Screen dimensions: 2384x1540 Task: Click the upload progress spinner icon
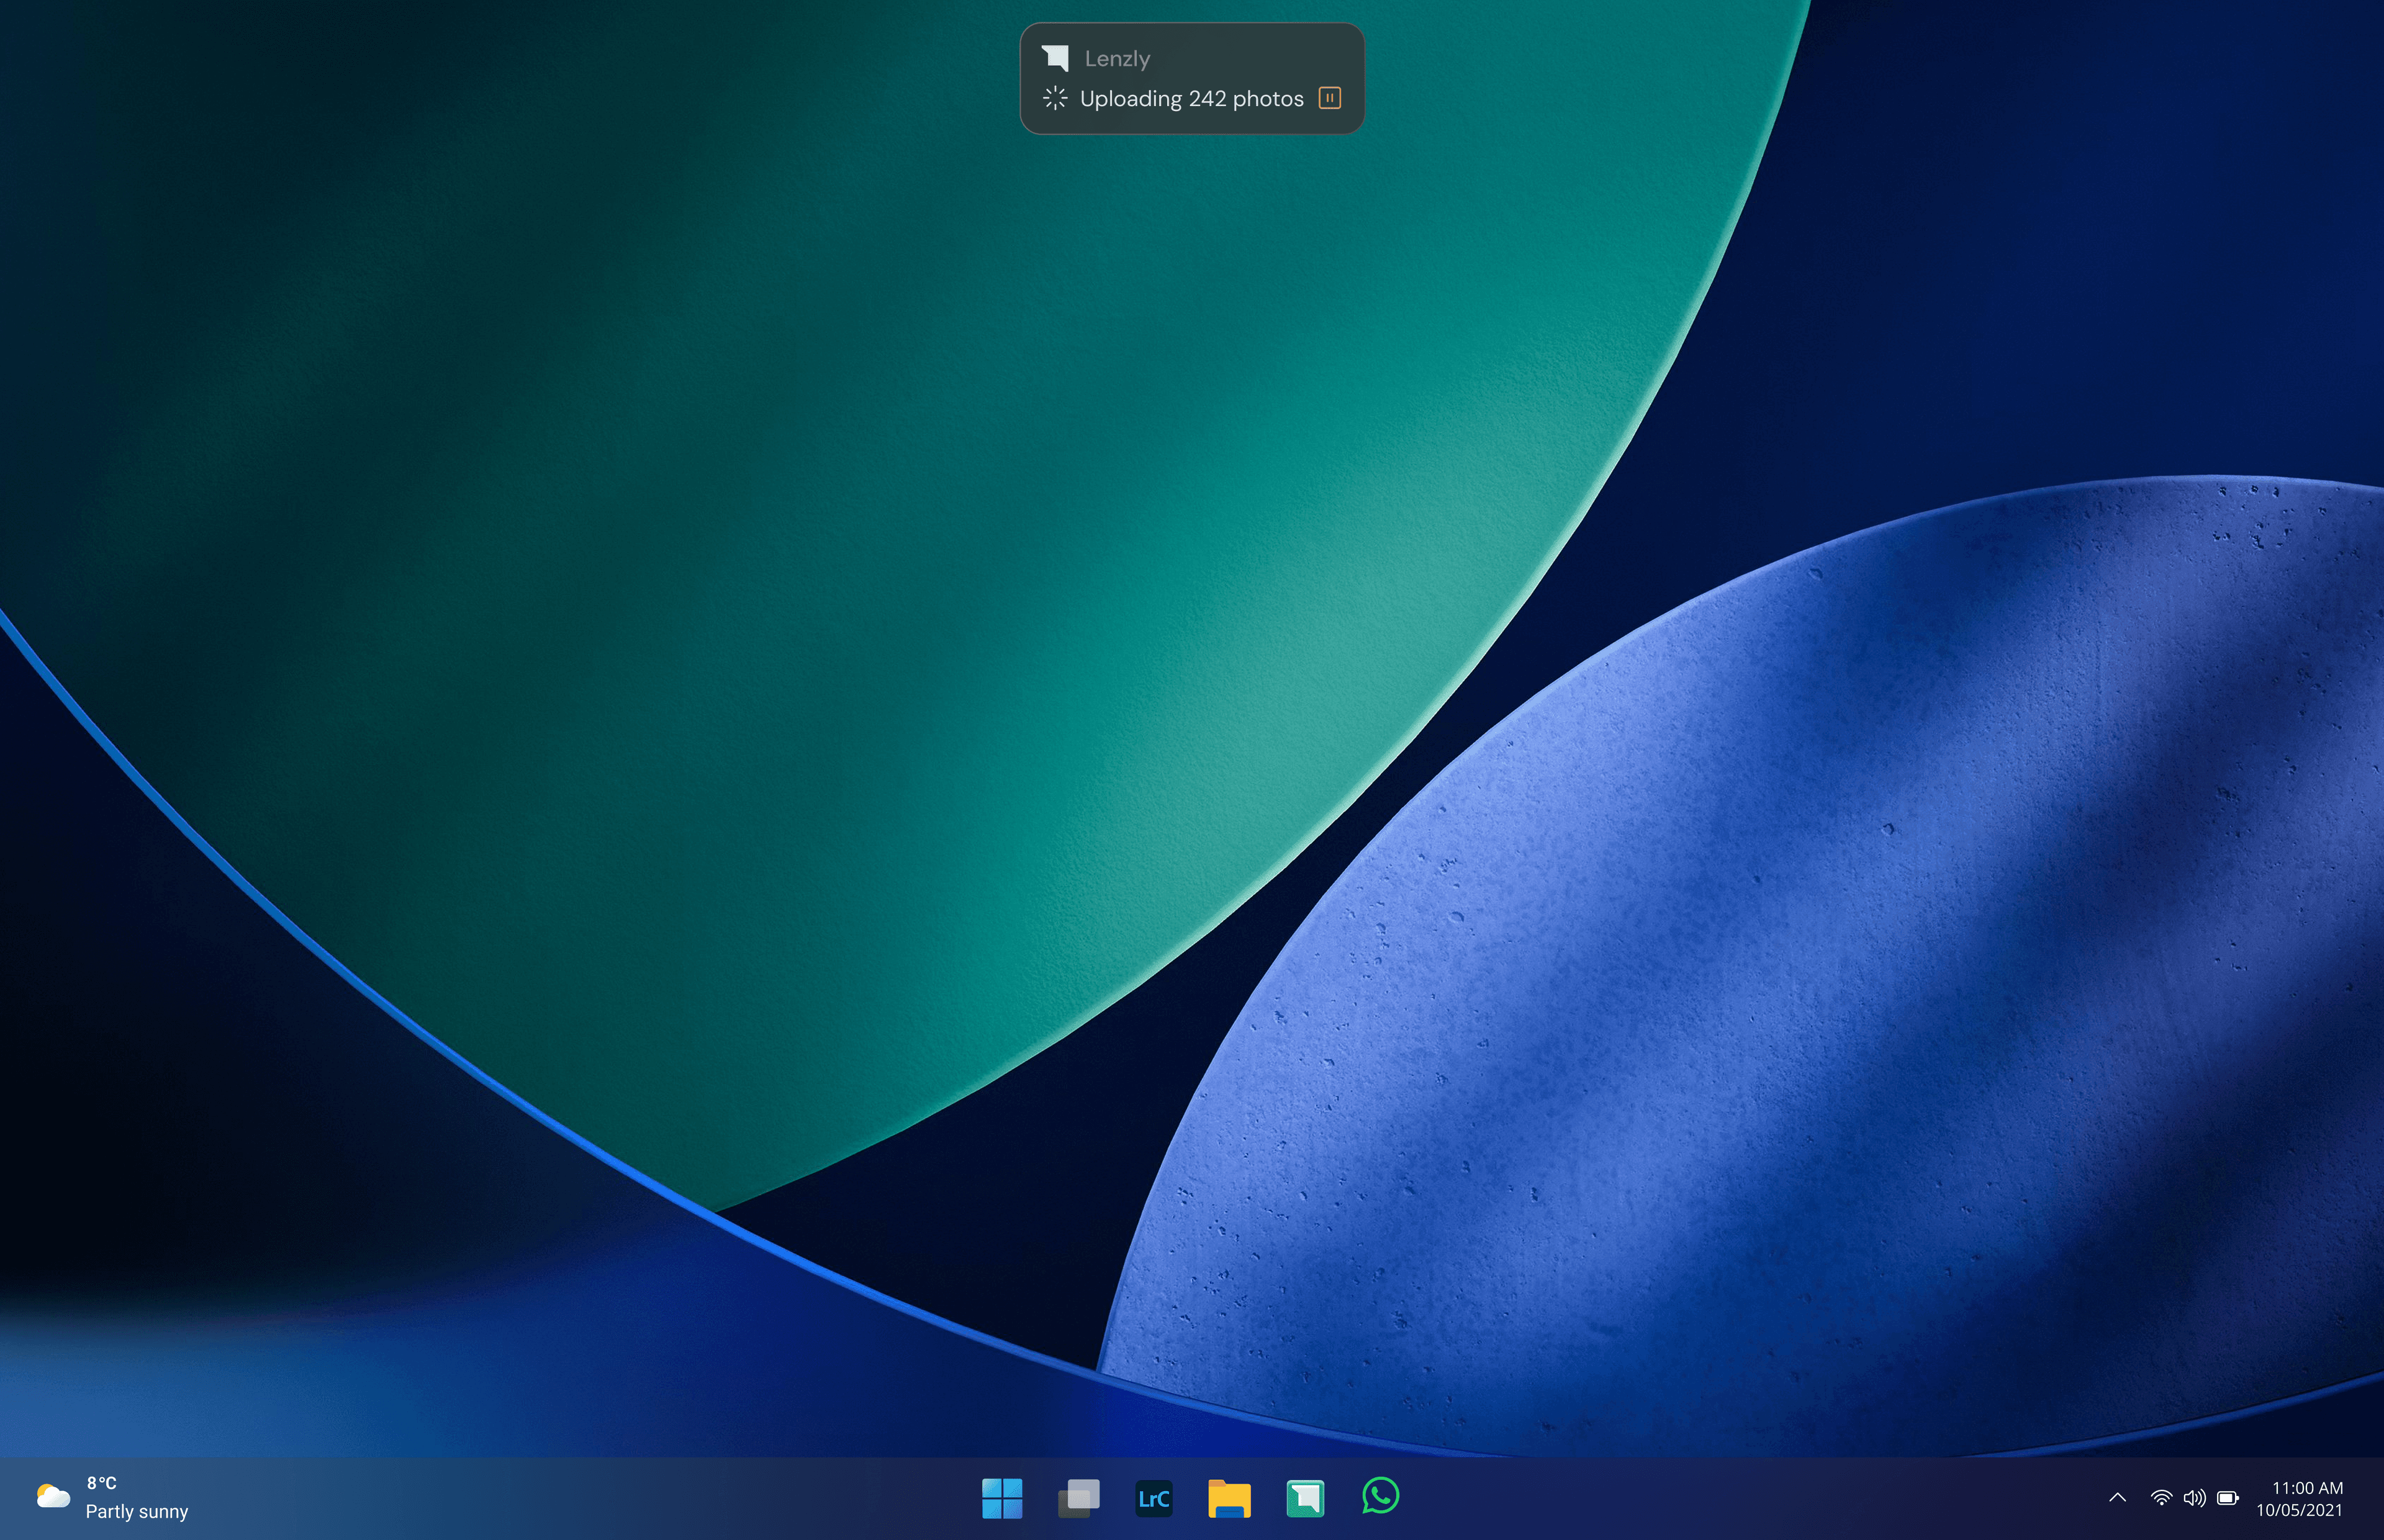(1054, 98)
